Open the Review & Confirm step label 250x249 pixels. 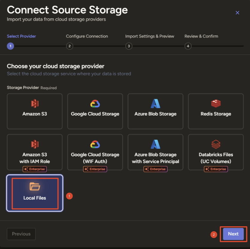tap(201, 36)
